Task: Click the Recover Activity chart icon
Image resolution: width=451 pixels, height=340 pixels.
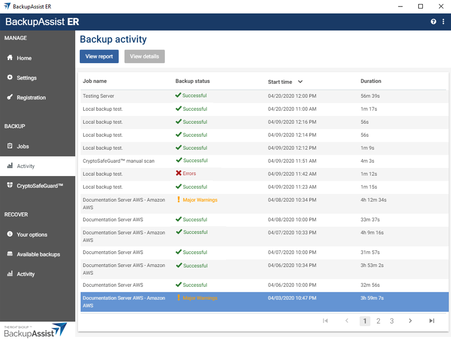Action: [10, 273]
